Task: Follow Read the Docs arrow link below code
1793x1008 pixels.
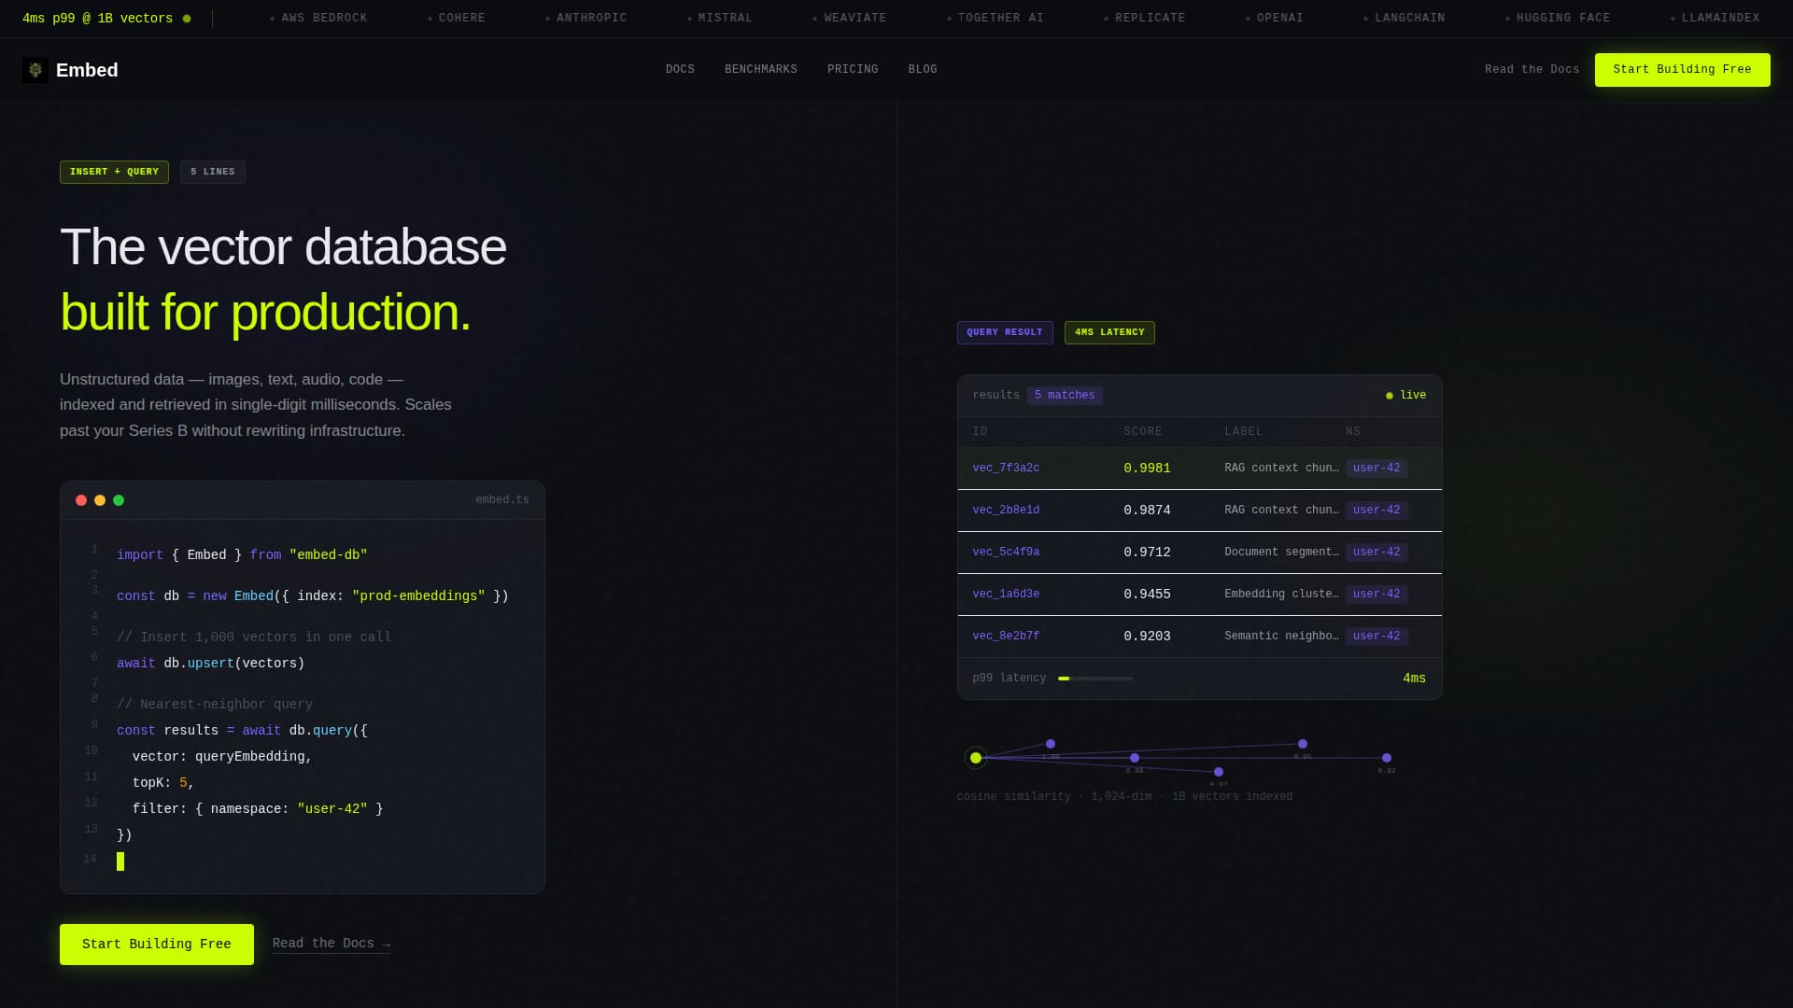Action: point(332,944)
